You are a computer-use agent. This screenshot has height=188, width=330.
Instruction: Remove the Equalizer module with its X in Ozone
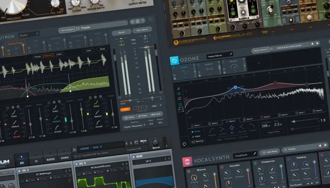[194, 65]
